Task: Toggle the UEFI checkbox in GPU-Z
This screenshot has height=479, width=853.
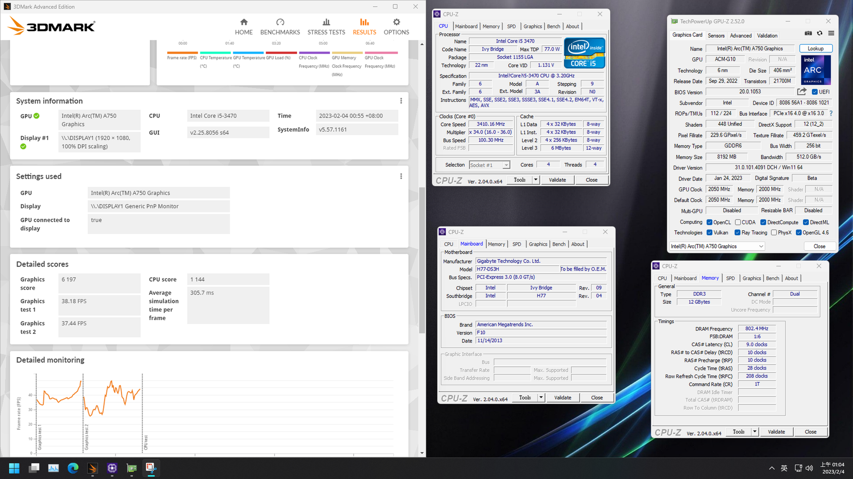Action: pos(815,92)
